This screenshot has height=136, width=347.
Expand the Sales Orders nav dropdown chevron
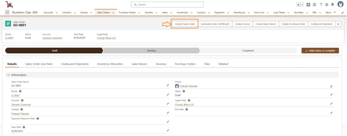[x=114, y=12]
